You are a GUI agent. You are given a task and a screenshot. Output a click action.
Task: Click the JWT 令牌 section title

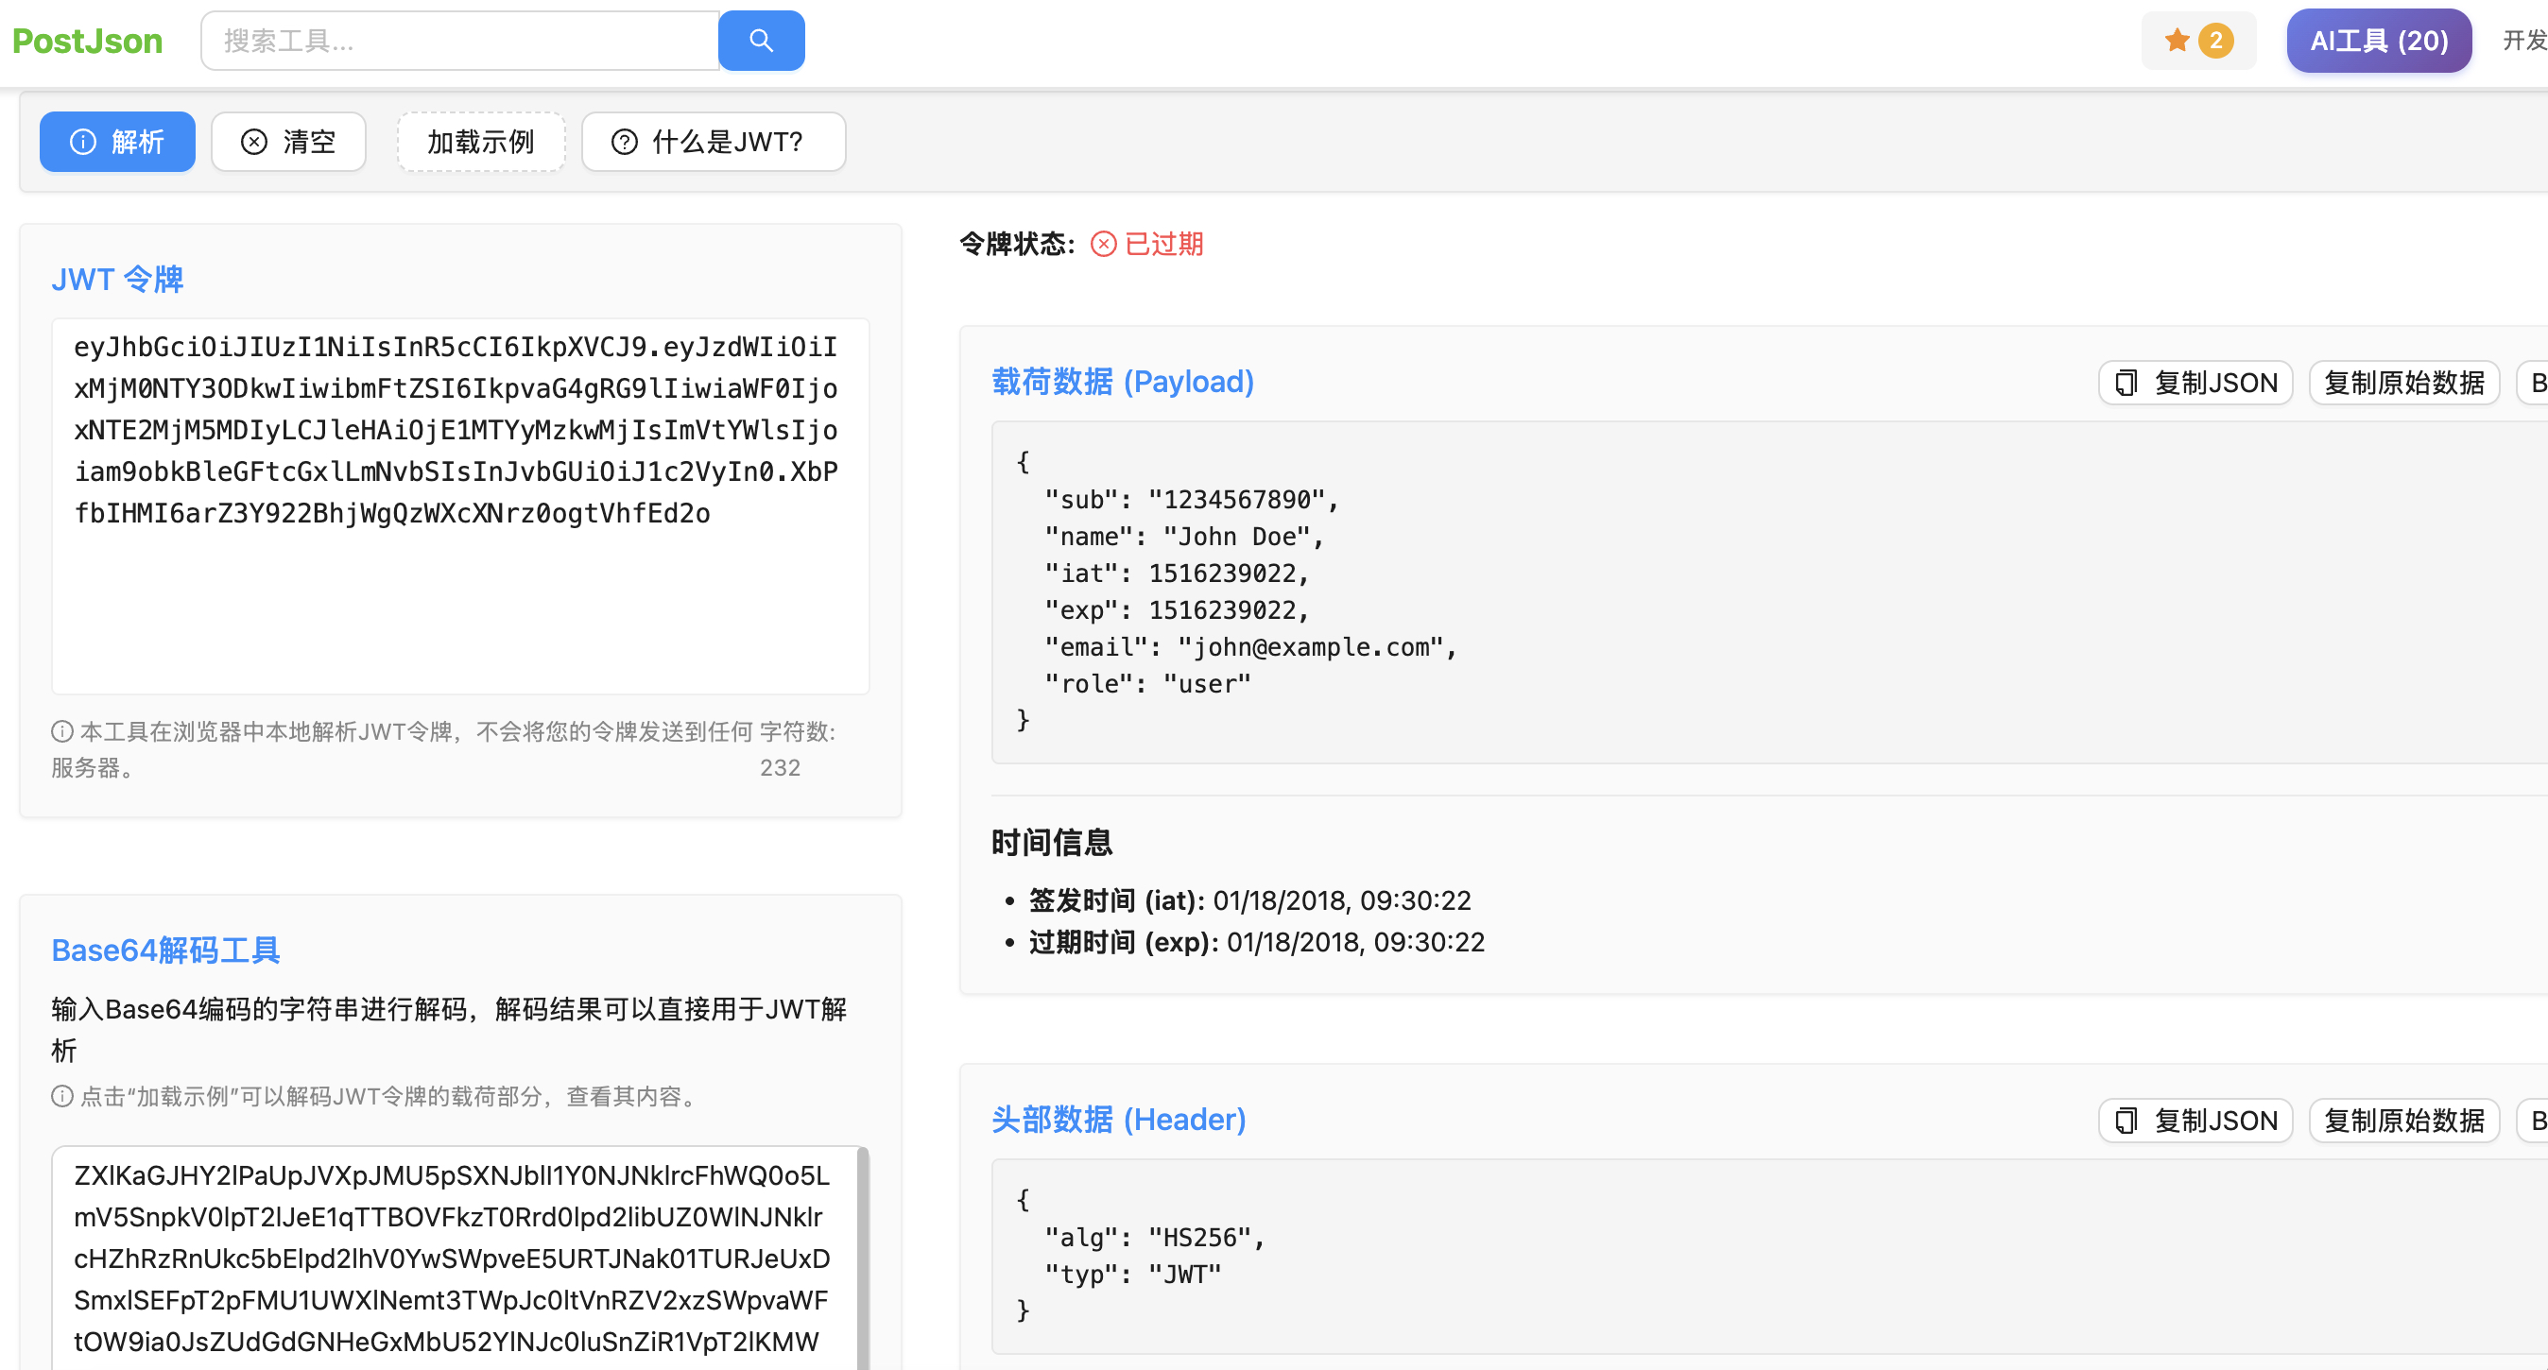(x=116, y=279)
